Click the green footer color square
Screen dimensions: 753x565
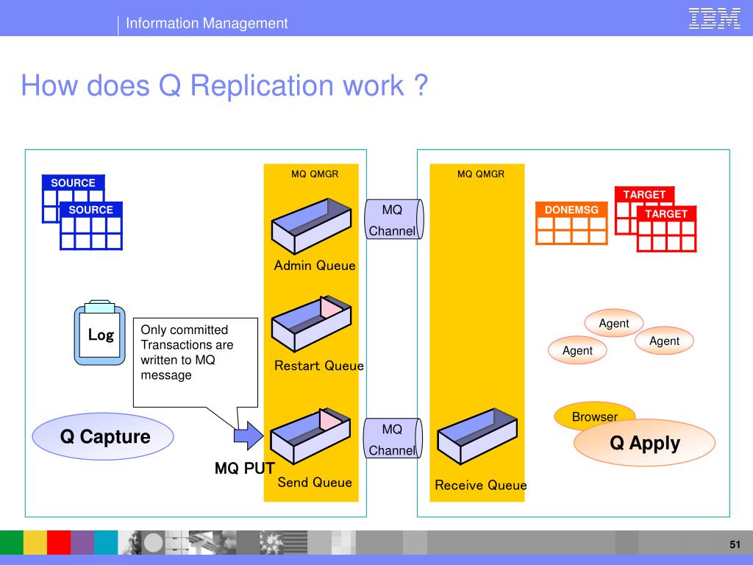12,542
